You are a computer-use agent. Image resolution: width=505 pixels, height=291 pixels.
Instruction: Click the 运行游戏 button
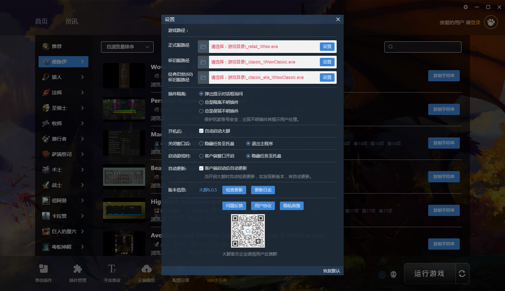click(x=430, y=273)
